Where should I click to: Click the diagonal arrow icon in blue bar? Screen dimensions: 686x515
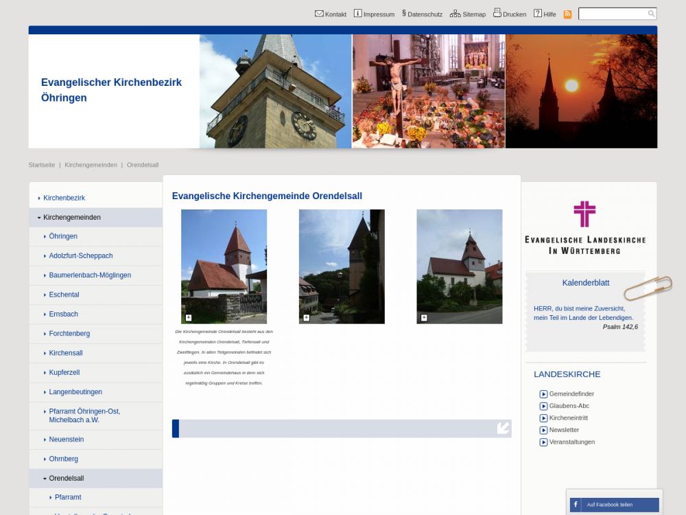(x=504, y=428)
